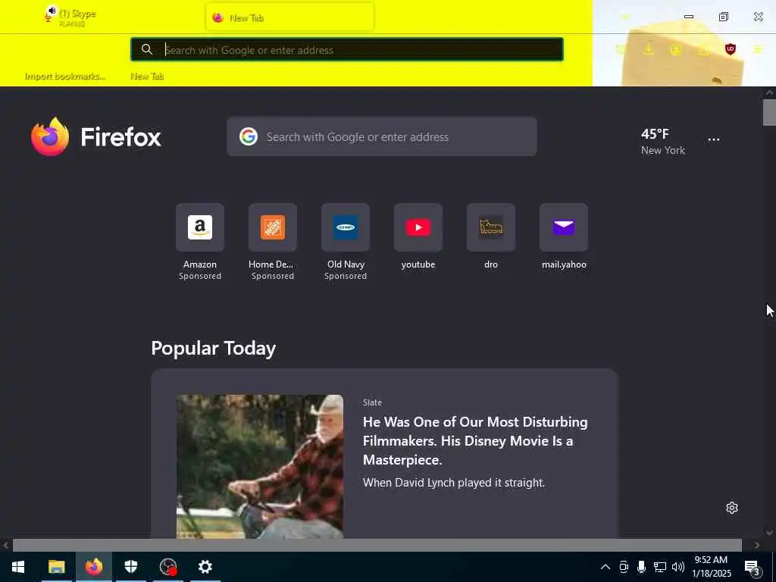Open the volume speaker tray icon
Viewport: 776px width, 582px height.
pos(678,567)
